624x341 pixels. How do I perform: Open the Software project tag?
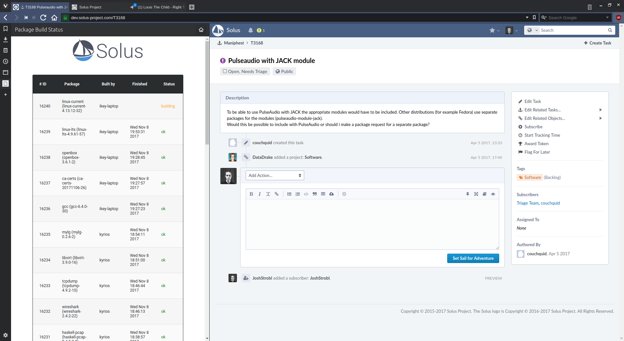530,177
